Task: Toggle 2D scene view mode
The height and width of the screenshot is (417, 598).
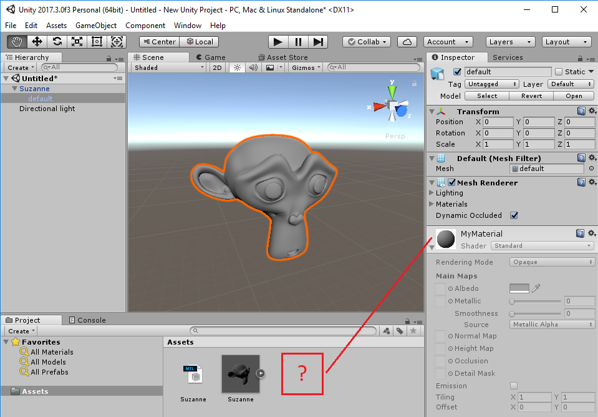Action: click(217, 67)
